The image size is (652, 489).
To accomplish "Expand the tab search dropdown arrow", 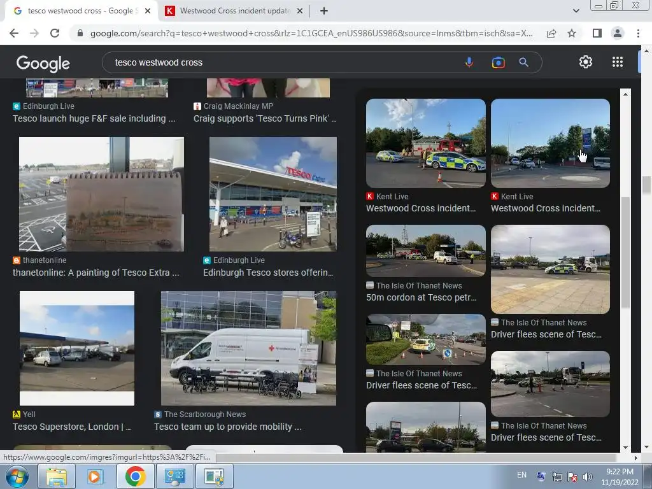I will 576,11.
